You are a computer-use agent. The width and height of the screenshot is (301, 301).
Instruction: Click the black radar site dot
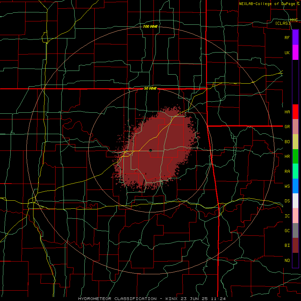pos(150,150)
